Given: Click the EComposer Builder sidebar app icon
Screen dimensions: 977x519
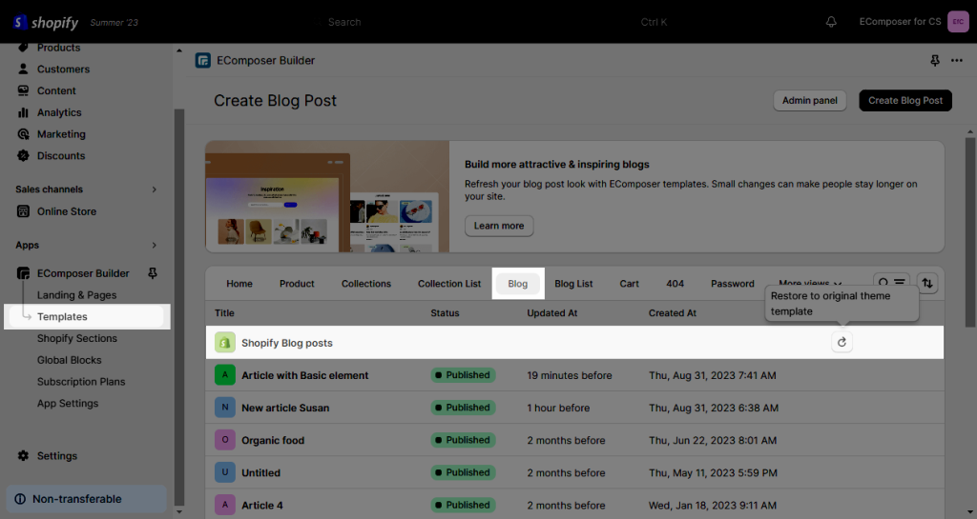Looking at the screenshot, I should (23, 273).
